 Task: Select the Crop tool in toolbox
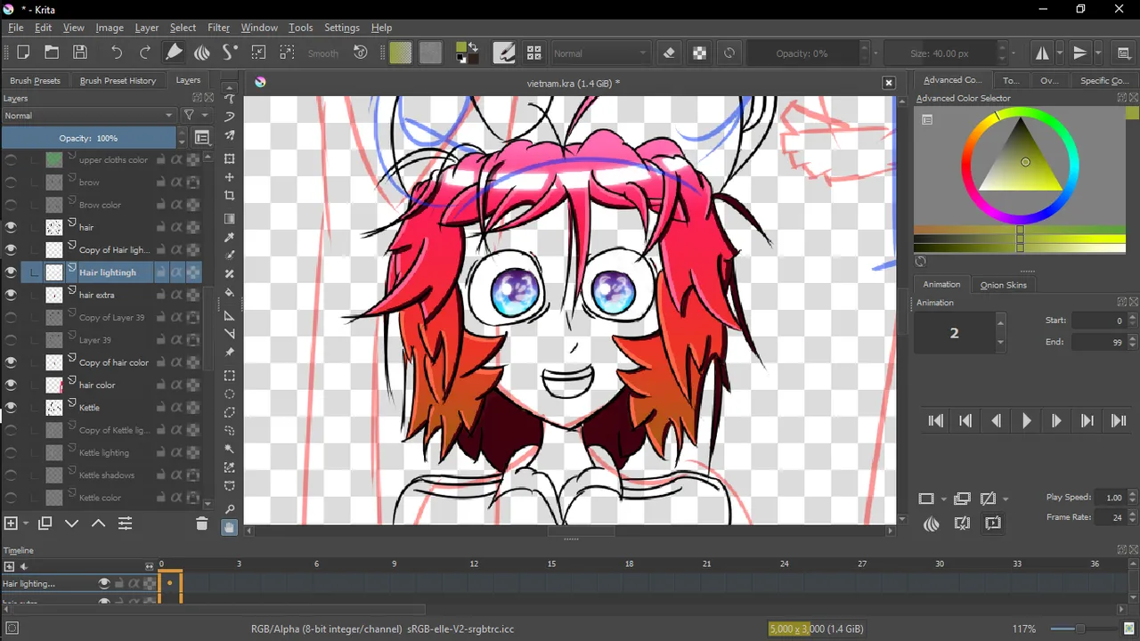tap(230, 196)
